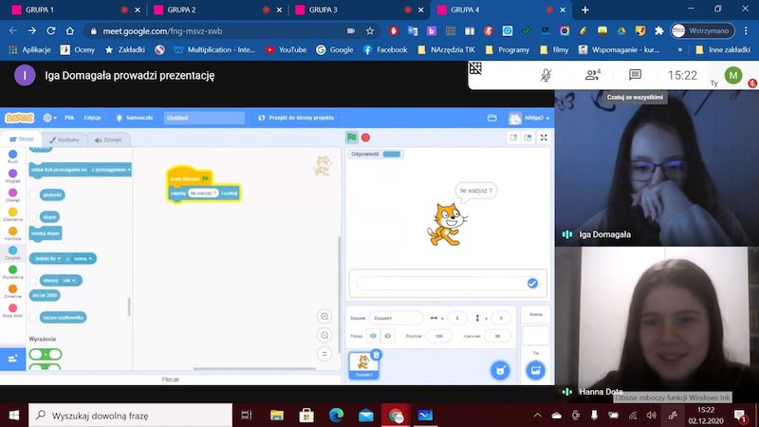This screenshot has height=427, width=759.
Task: Open Plecak backpack bar
Action: tap(171, 380)
